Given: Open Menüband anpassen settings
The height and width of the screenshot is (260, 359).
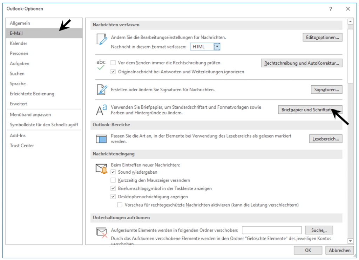Looking at the screenshot, I should 44,114.
